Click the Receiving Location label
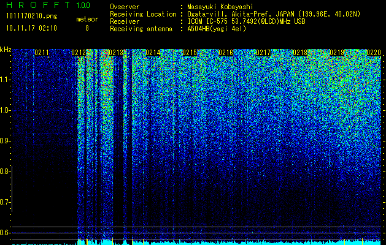Viewport: 386px width, 245px height. [x=143, y=14]
